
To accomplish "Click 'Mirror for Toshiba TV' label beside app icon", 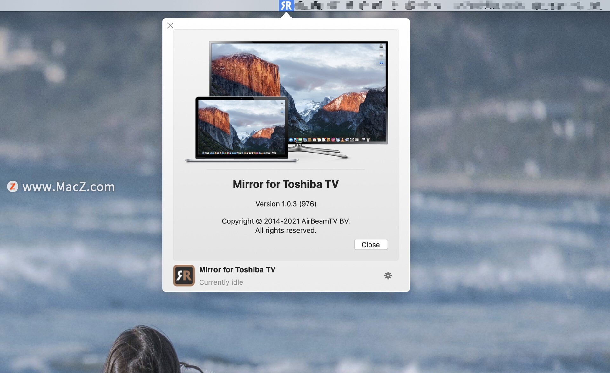I will [x=237, y=270].
